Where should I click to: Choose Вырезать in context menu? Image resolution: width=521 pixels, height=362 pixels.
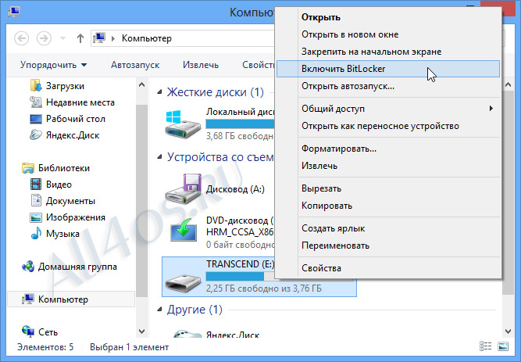click(x=388, y=188)
